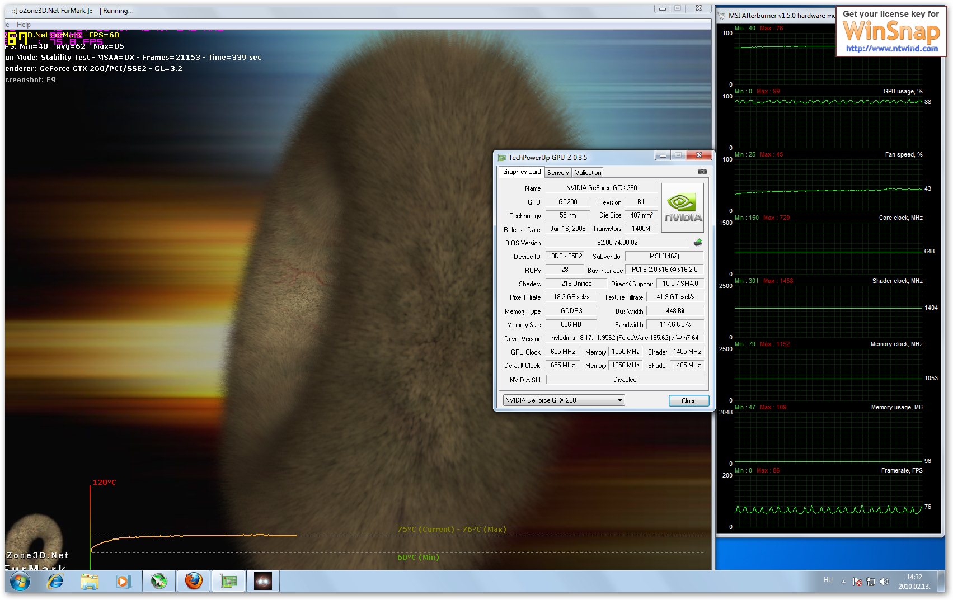
Task: Click the Close button in GPU-Z
Action: tap(689, 401)
